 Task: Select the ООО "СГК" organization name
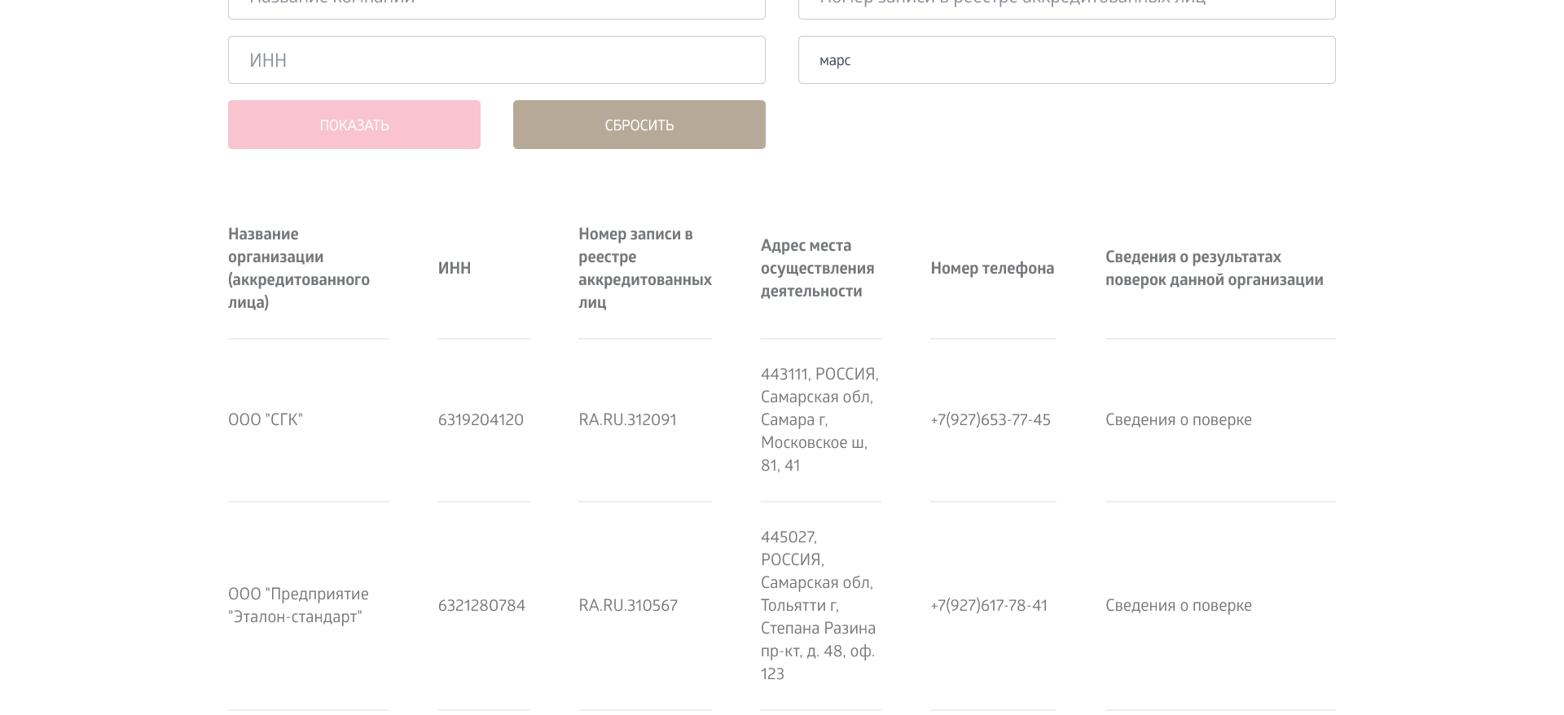pos(266,420)
